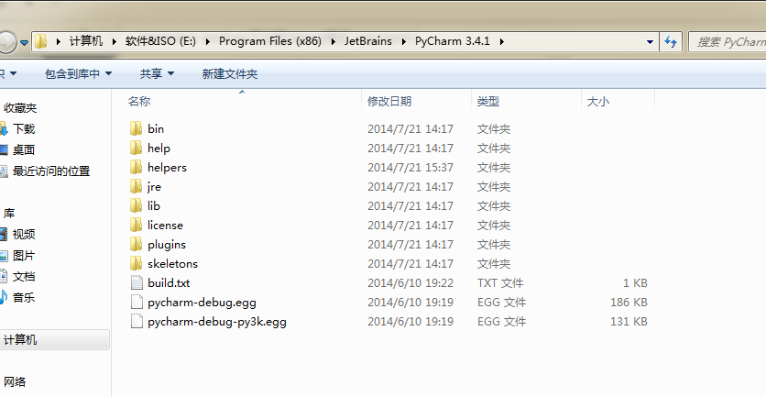Select pycharm-debug.egg file name

click(202, 303)
